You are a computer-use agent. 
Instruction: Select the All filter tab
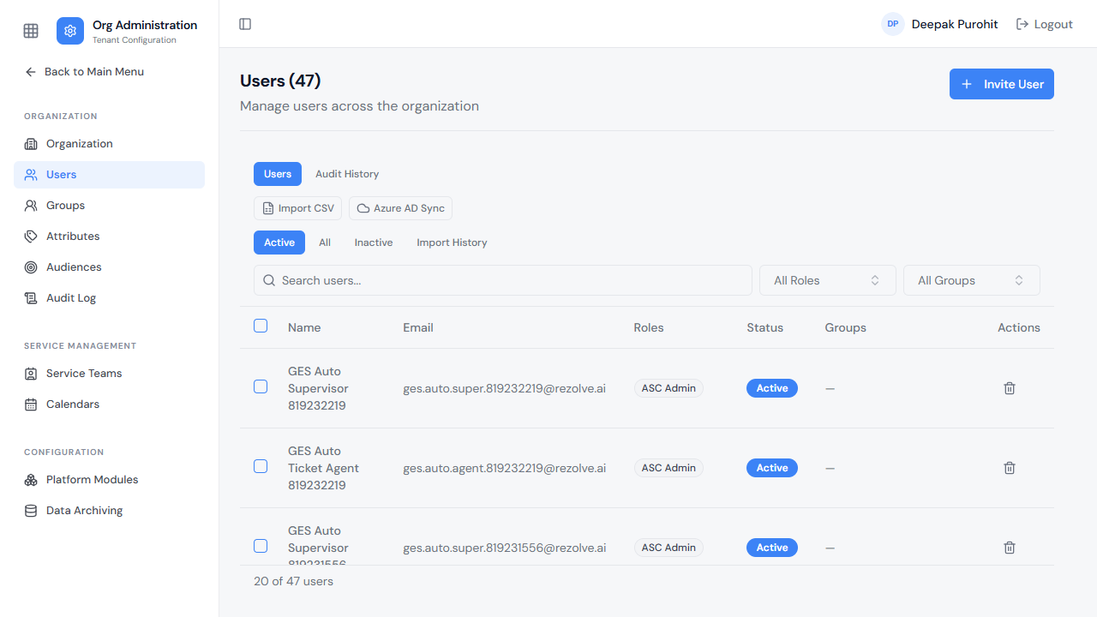325,243
